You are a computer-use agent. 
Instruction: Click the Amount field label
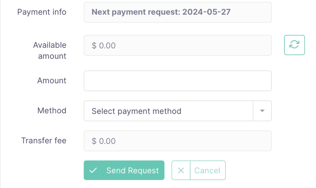pyautogui.click(x=52, y=80)
